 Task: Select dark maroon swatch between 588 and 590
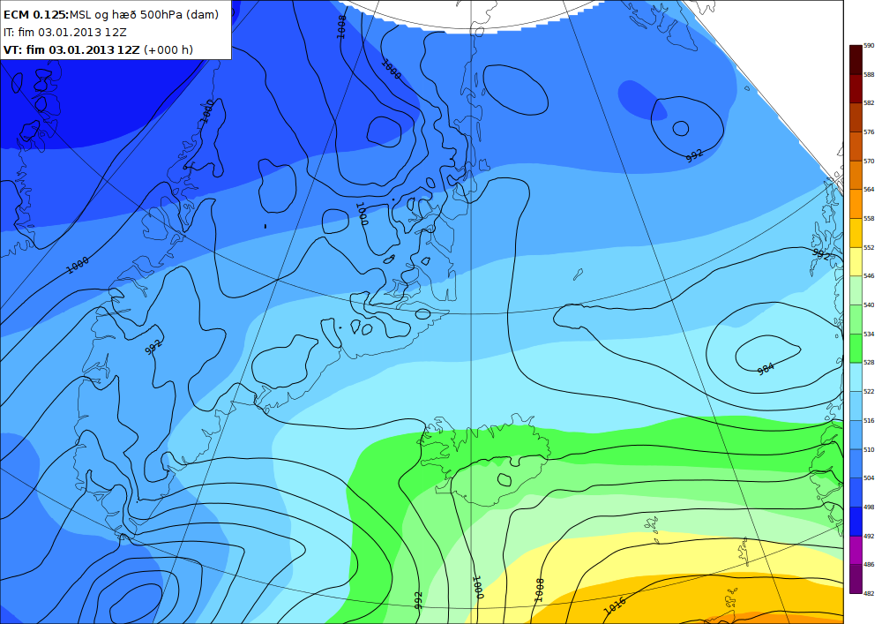[856, 60]
